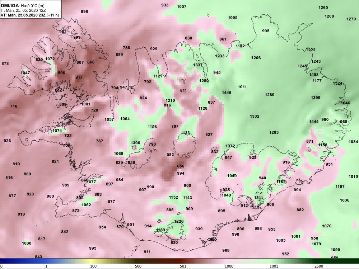Click the color scale label '2500'

click(x=319, y=266)
